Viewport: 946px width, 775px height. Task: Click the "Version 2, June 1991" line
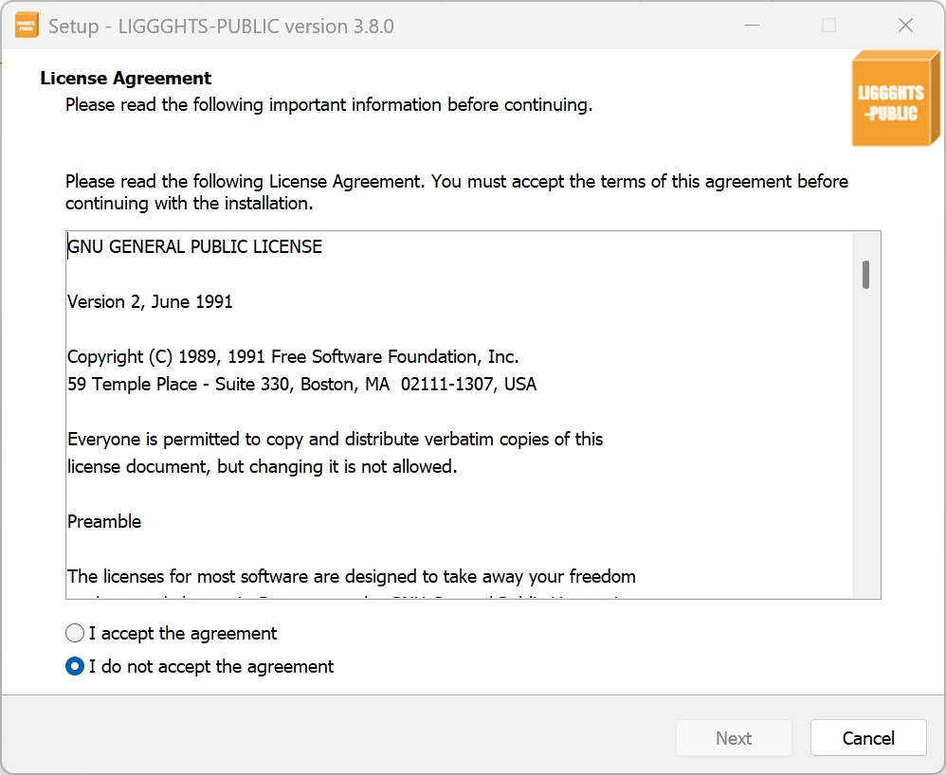[x=150, y=302]
